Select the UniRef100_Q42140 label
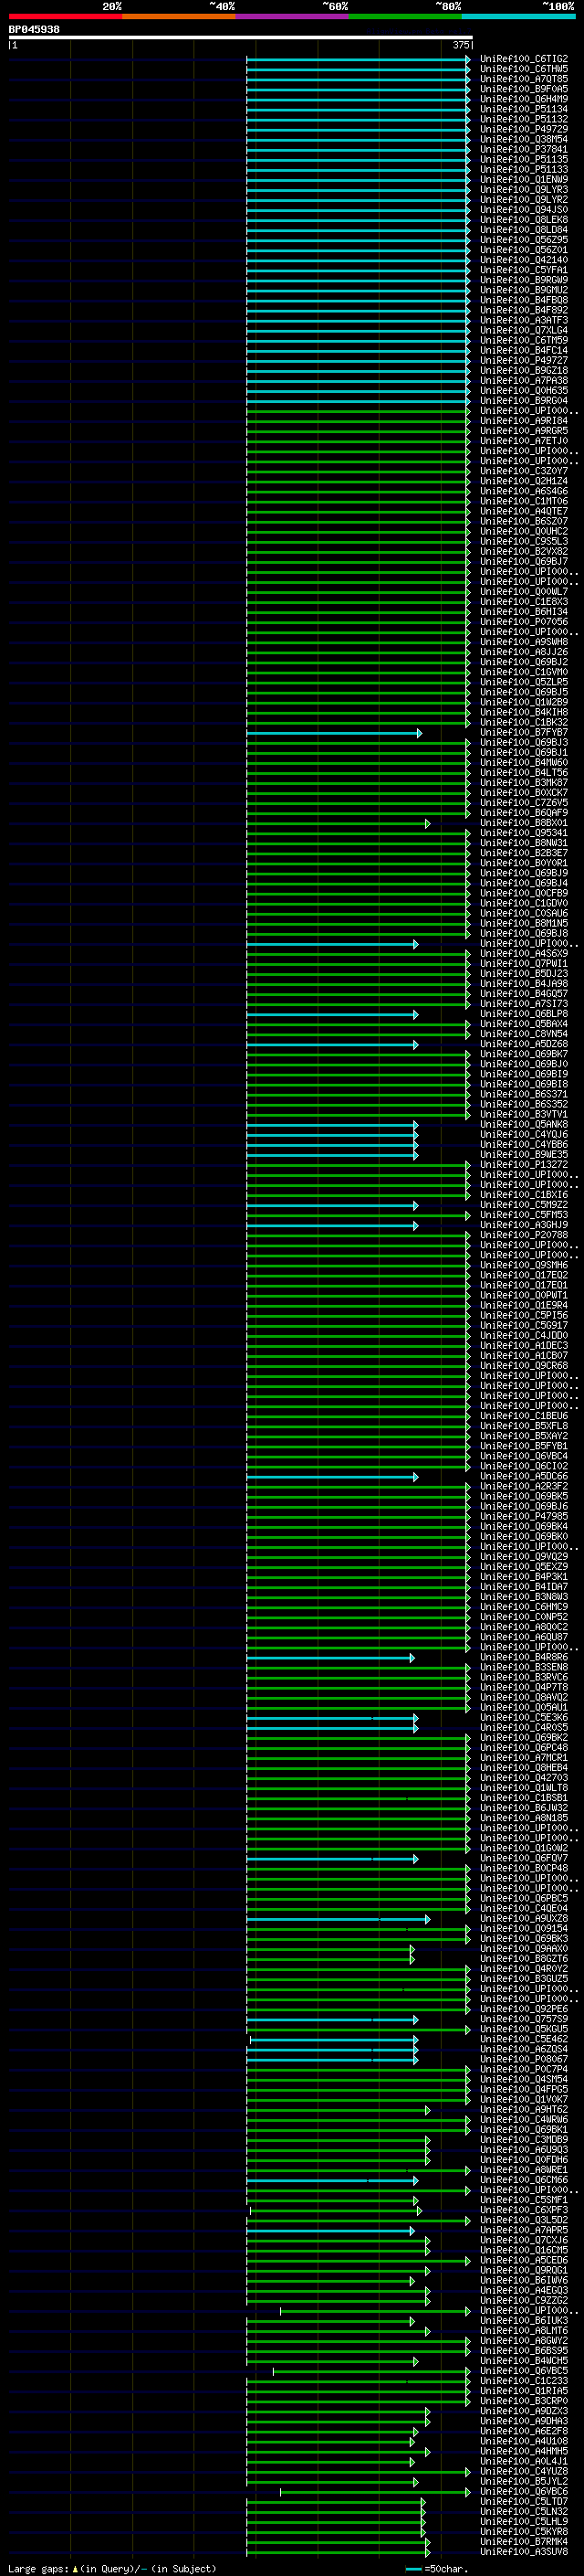The height and width of the screenshot is (2576, 584). pos(524,260)
